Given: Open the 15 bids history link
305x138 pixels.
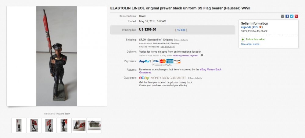Looking at the screenshot, I should pos(181,30).
